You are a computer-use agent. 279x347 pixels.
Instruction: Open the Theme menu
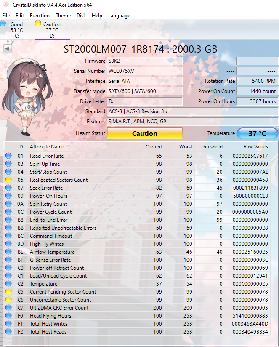click(x=63, y=16)
